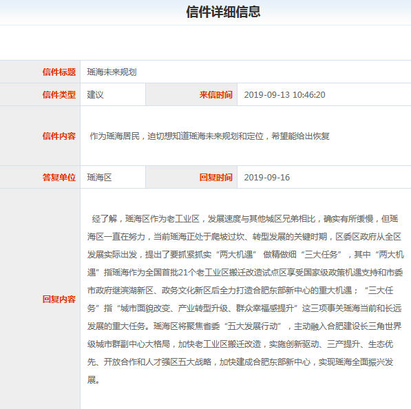
Task: Click the 回复时间 label
Action: [215, 177]
